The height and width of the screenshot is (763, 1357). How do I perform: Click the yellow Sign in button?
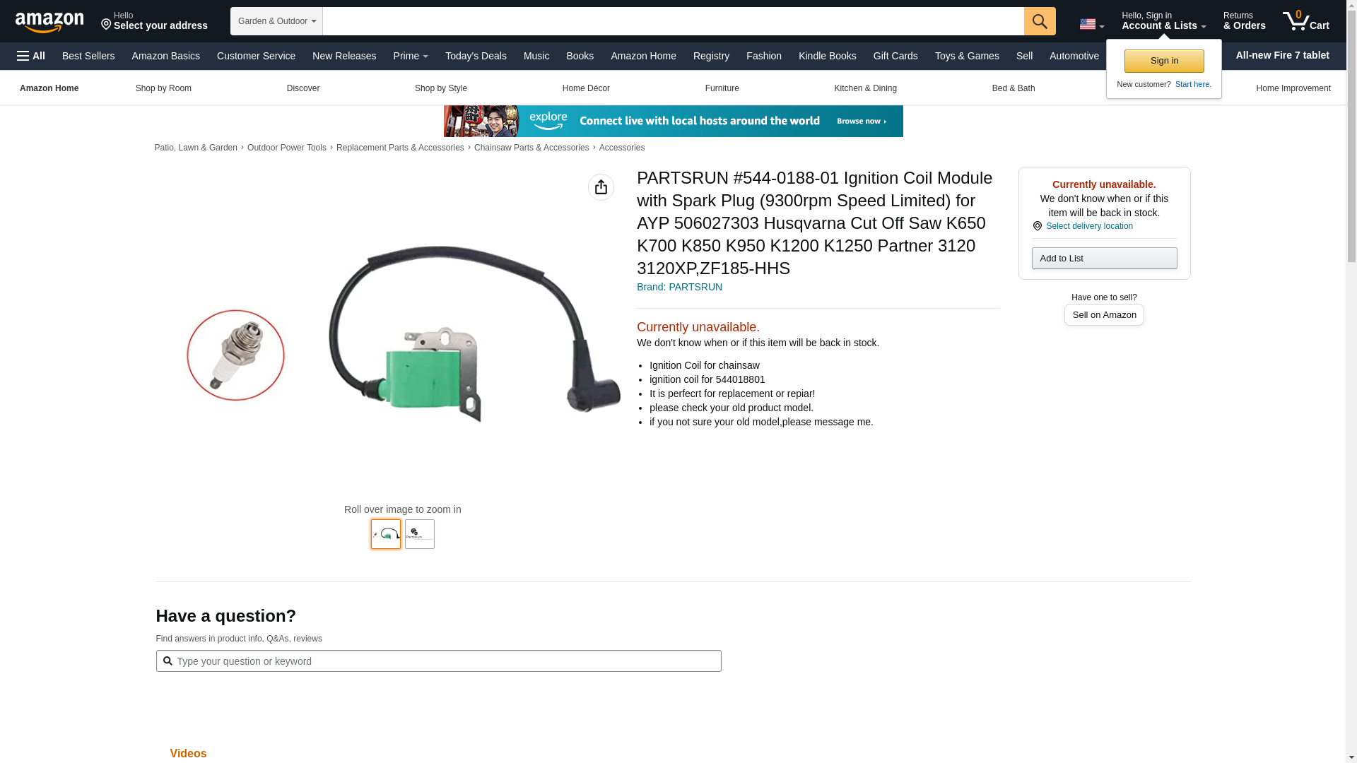[1164, 61]
